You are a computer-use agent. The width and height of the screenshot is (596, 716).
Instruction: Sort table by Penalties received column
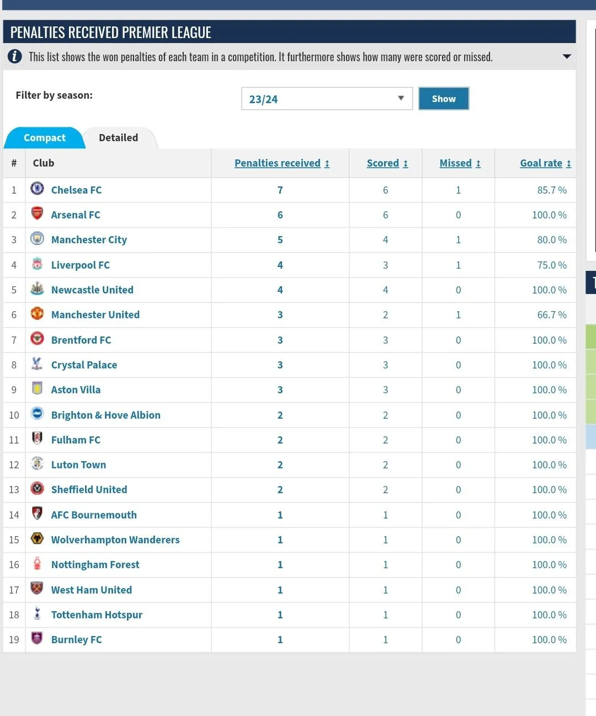point(281,163)
